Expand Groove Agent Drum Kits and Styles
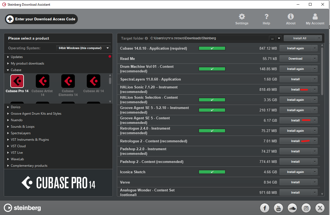Image resolution: width=330 pixels, height=215 pixels. tap(8, 114)
